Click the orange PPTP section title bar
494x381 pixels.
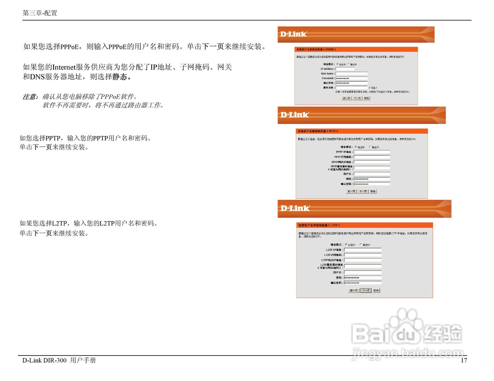(x=362, y=131)
